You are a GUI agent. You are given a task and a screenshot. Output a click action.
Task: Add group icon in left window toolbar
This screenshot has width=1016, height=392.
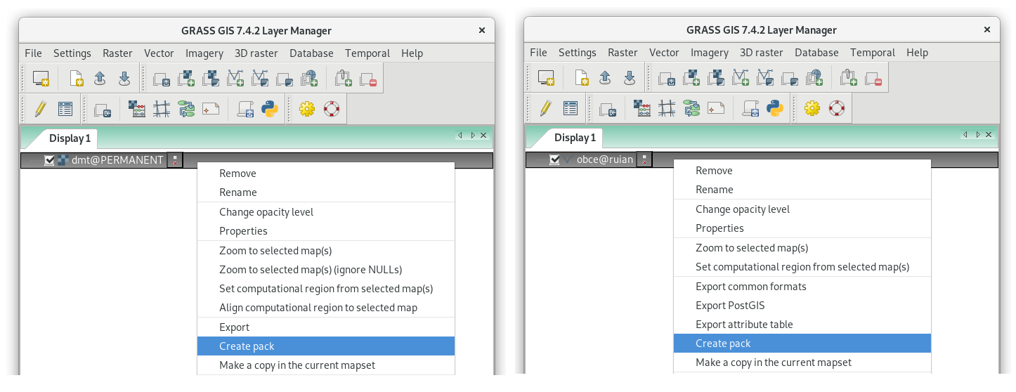click(344, 78)
